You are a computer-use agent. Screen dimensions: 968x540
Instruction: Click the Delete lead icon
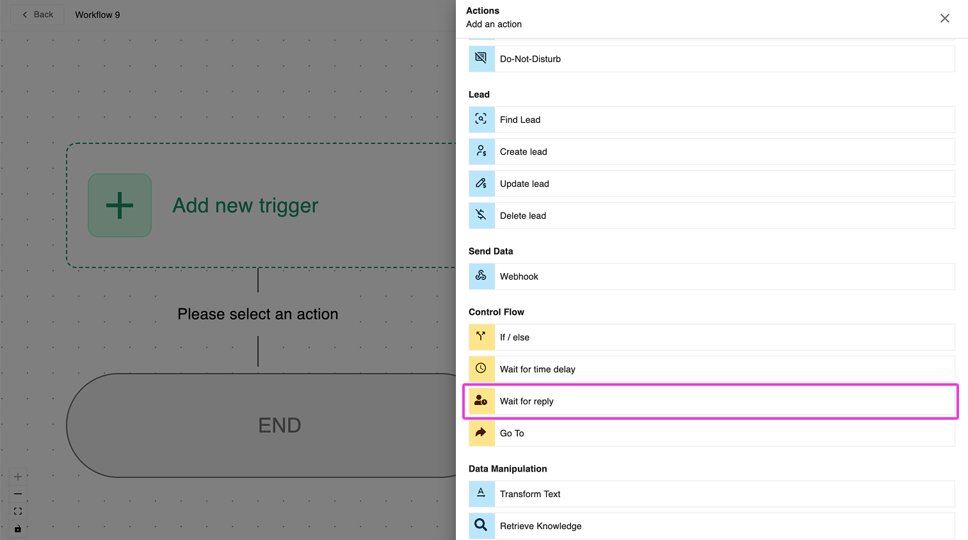481,216
